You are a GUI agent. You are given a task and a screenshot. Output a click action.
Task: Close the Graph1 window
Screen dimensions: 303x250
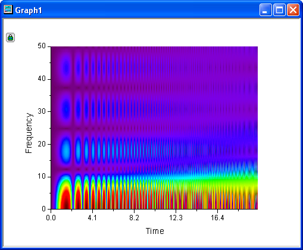click(x=293, y=10)
